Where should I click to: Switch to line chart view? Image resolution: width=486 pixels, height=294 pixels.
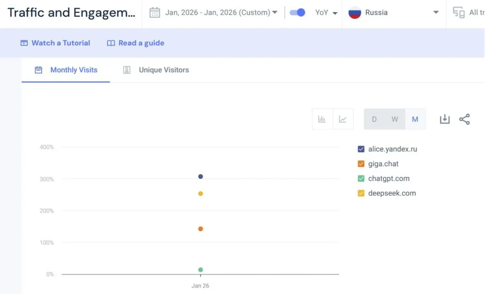click(343, 119)
